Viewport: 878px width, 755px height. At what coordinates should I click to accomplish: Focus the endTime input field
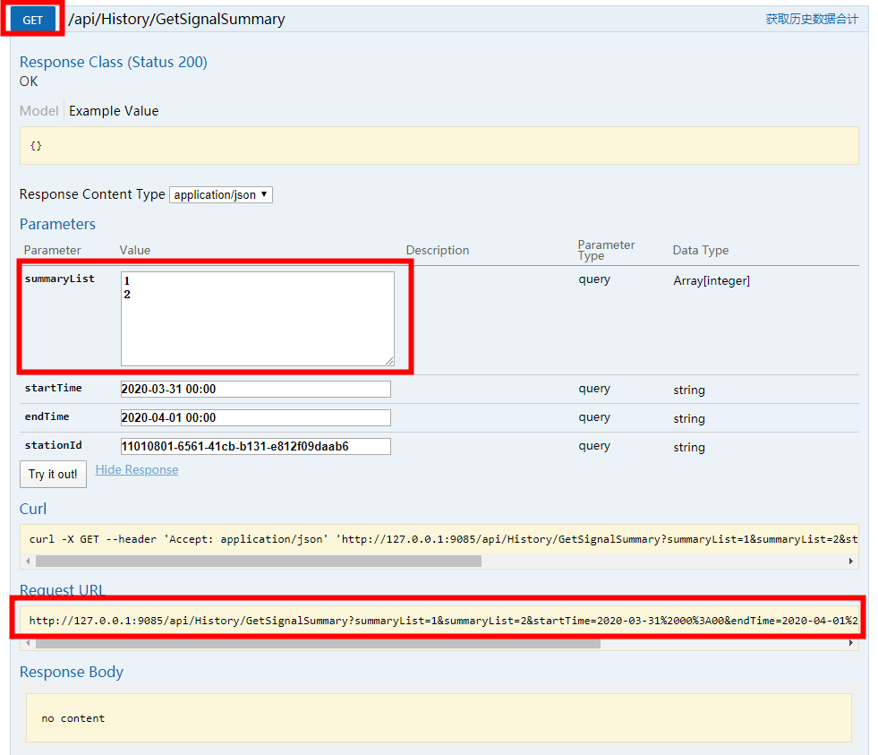coord(255,417)
